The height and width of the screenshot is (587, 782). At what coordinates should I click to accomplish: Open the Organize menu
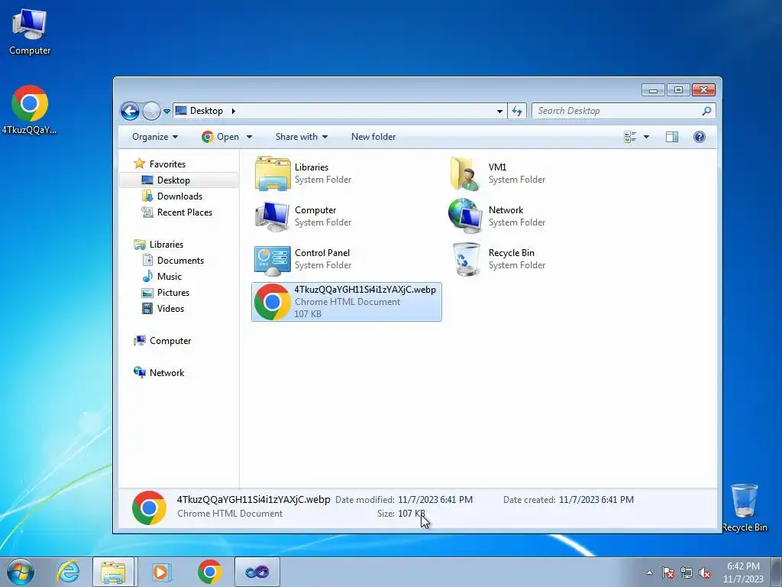154,137
